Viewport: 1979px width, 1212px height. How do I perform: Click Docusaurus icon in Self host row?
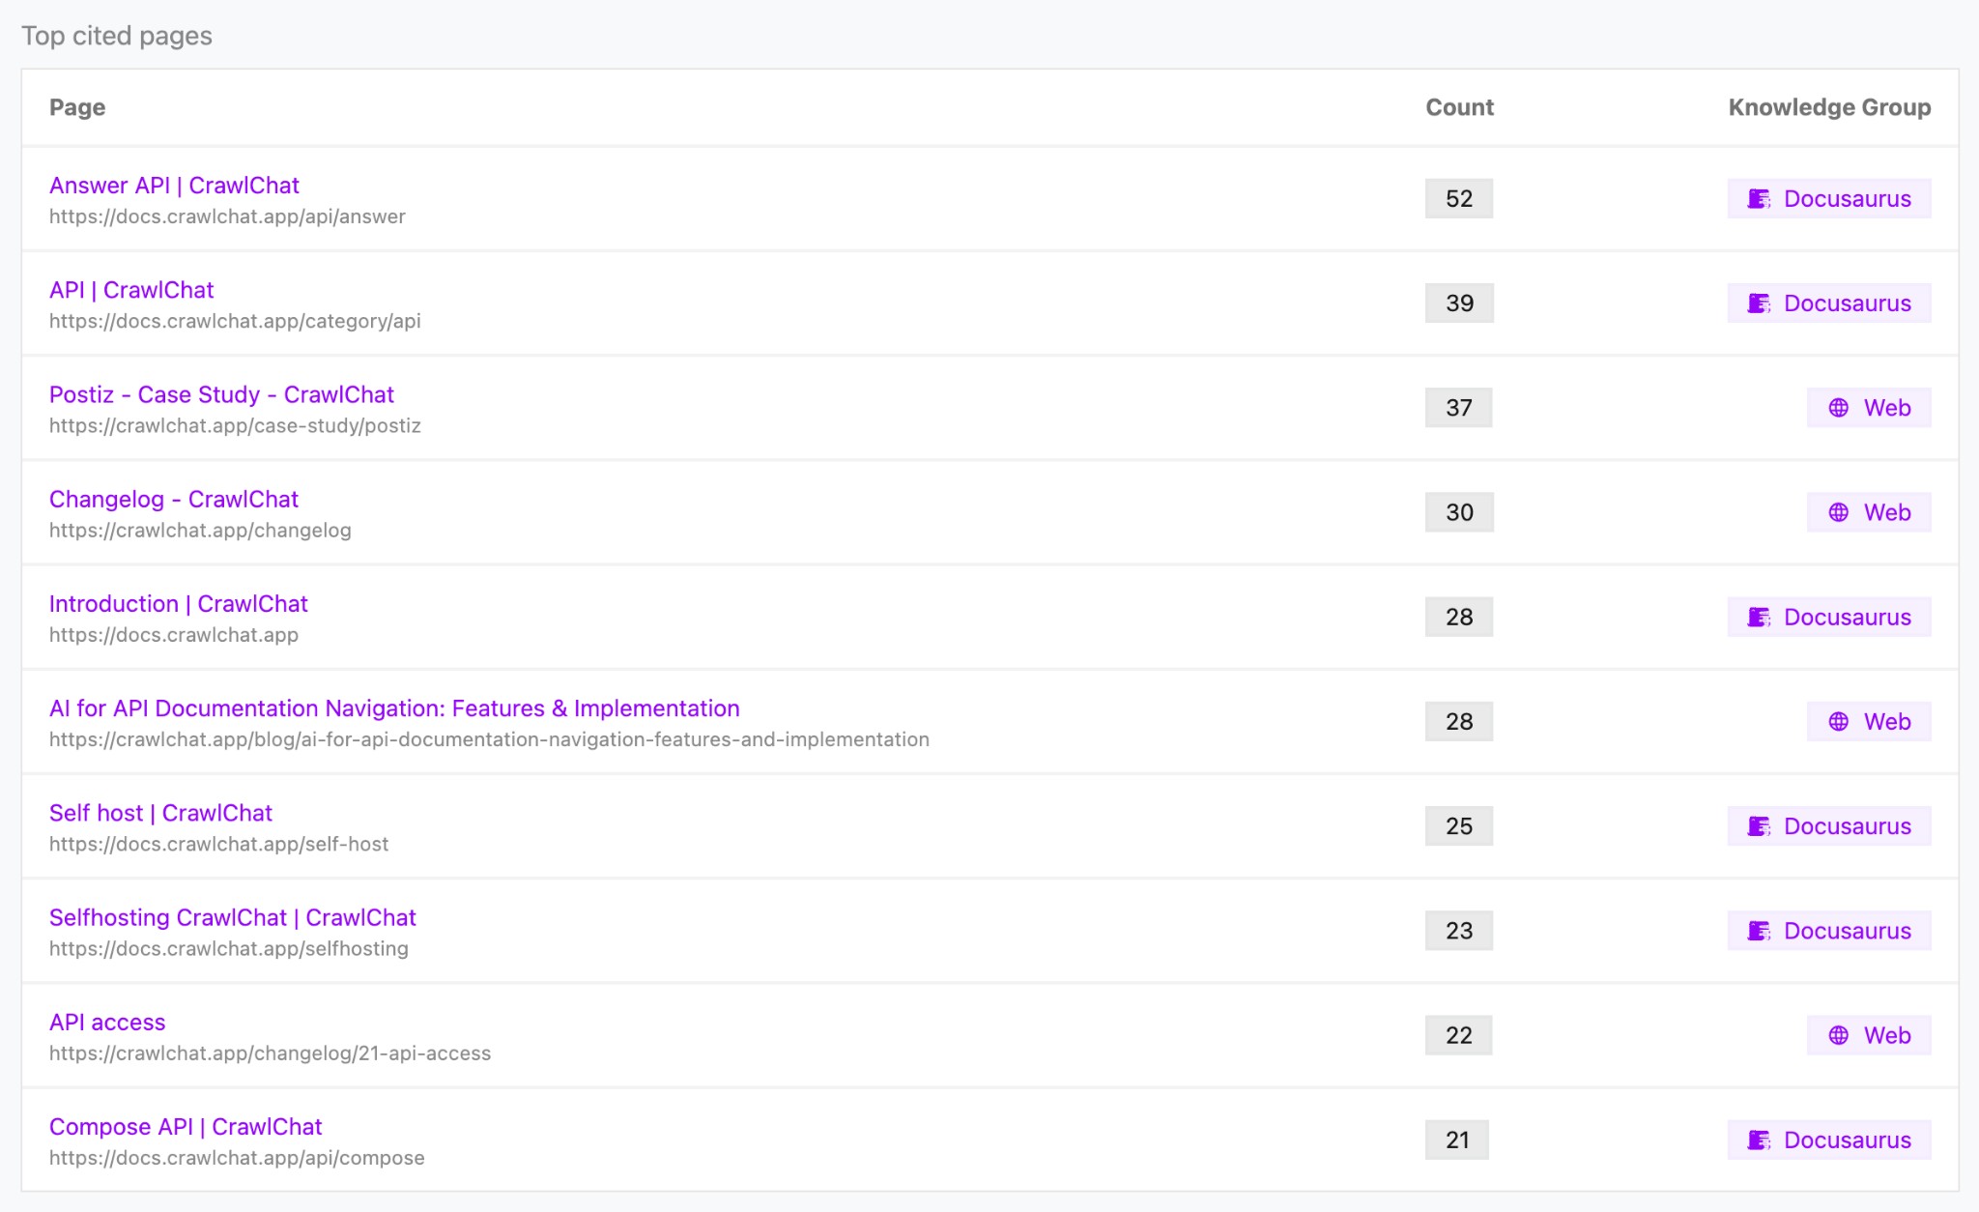point(1759,826)
